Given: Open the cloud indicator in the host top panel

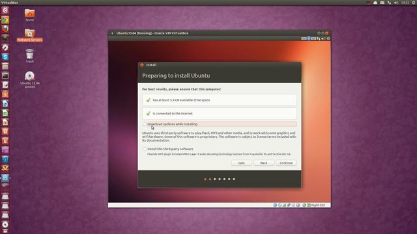Looking at the screenshot, I should coord(375,3).
